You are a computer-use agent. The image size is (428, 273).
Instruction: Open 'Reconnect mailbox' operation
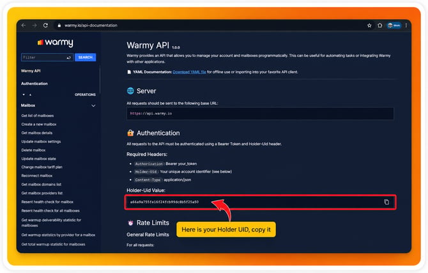pos(37,176)
